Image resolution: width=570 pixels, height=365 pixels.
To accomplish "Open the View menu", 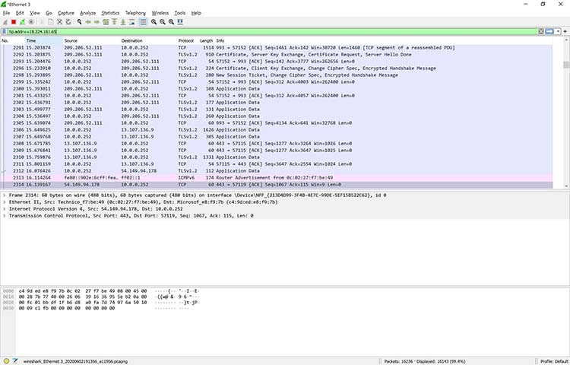I will tap(35, 13).
